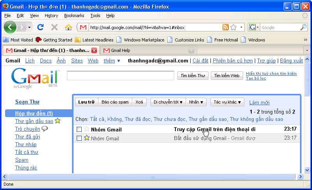Viewport: 312px width, 190px height.
Task: Check the box for 'Bắt đầu sử dụng' email
Action: (79, 138)
